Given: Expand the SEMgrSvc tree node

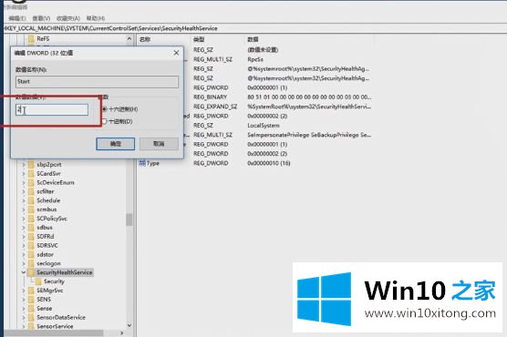Looking at the screenshot, I should click(x=24, y=291).
